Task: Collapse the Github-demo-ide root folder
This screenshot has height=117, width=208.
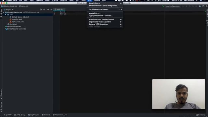Action: point(4,12)
